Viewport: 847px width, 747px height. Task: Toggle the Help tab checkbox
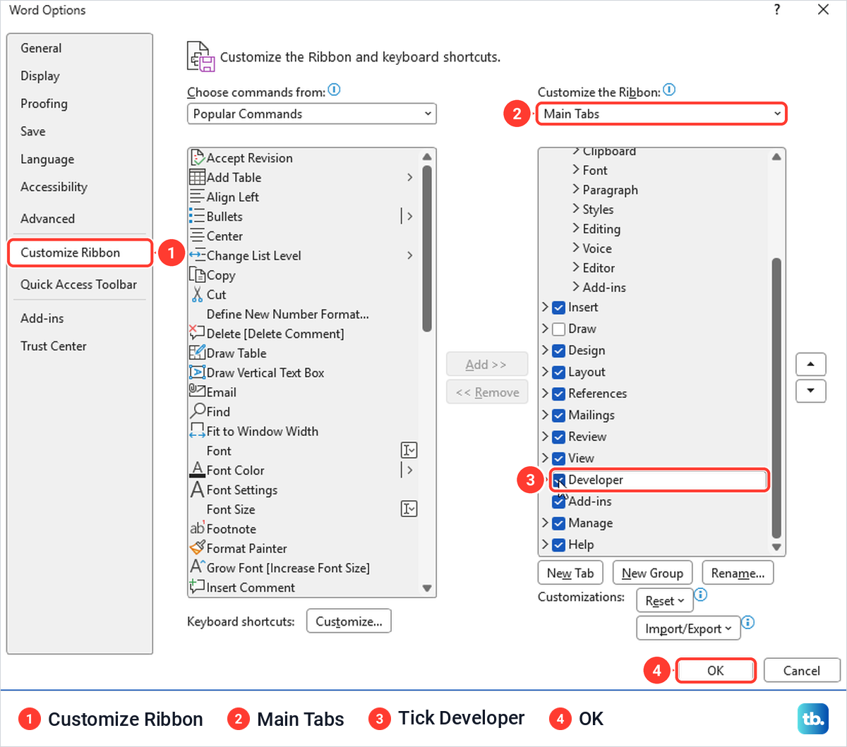click(558, 545)
